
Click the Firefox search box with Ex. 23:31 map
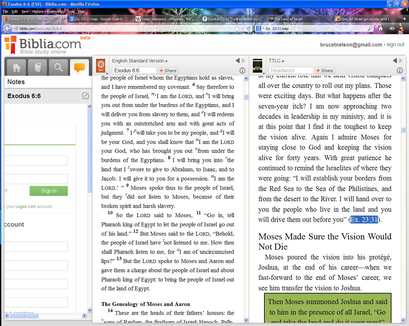point(316,28)
